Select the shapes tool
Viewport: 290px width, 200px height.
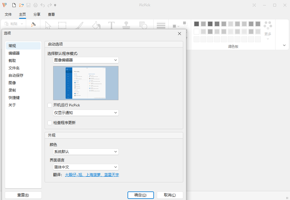coord(143,25)
